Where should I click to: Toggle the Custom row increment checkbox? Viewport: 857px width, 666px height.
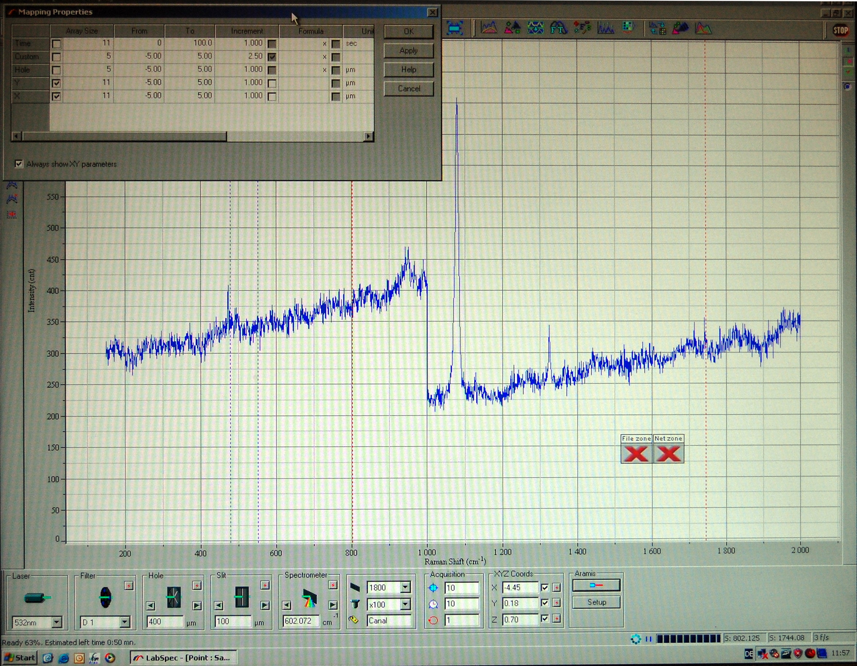272,57
